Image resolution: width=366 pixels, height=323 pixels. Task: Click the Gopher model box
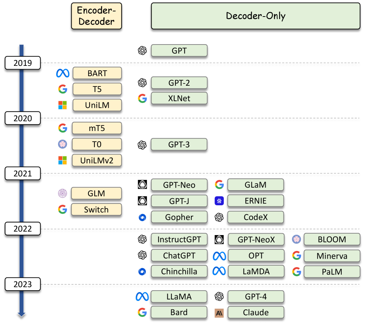179,217
